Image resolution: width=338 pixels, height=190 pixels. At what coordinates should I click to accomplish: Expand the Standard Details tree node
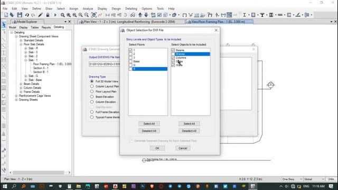point(21,41)
